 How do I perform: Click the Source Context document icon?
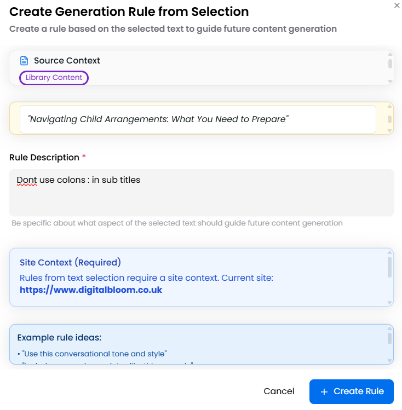point(24,61)
